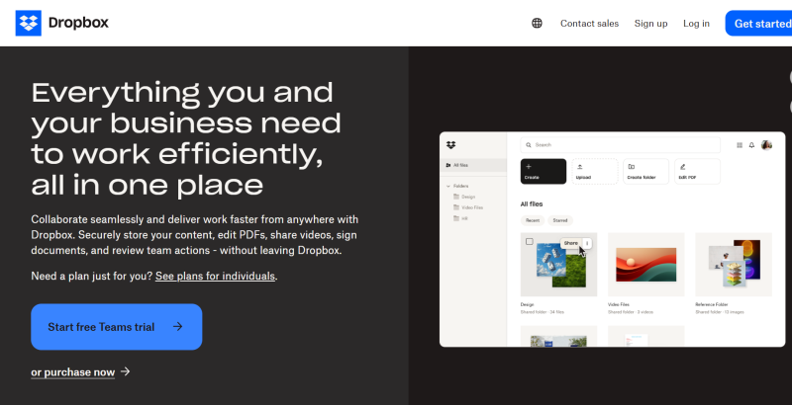Click 'Shared folder · 13 images' caption

(720, 312)
